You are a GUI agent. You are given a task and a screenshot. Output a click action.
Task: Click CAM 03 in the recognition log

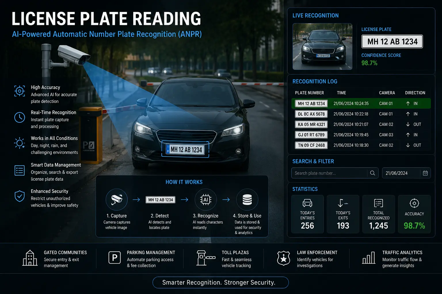click(386, 135)
